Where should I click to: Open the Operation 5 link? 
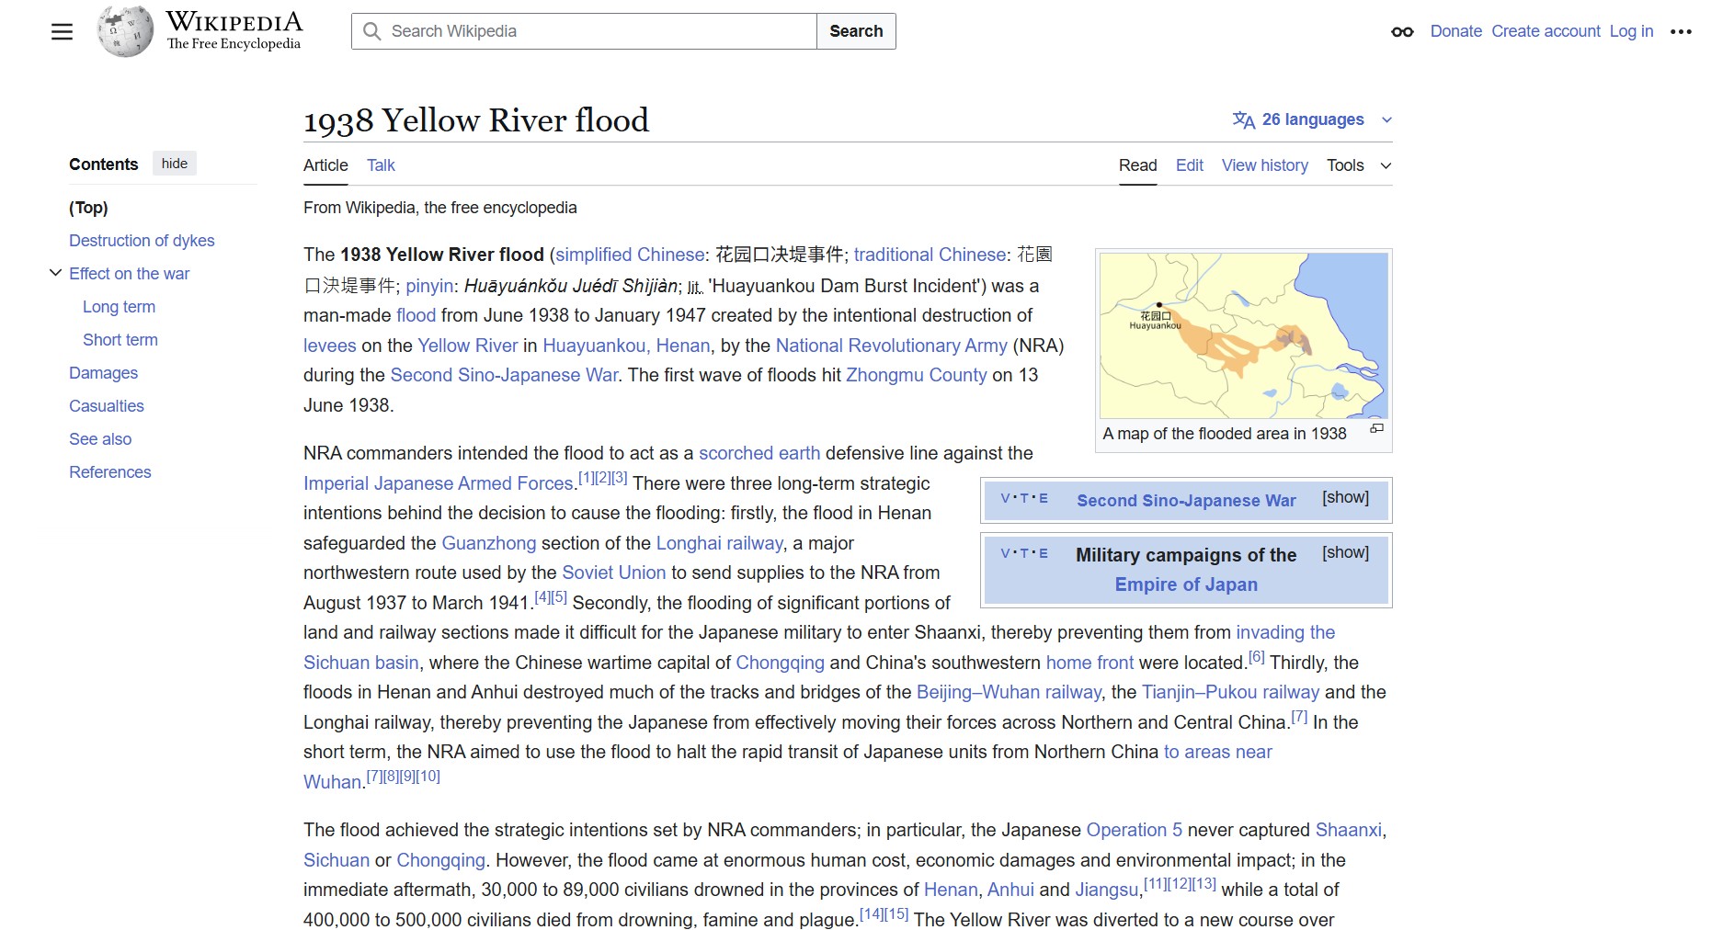tap(1135, 830)
